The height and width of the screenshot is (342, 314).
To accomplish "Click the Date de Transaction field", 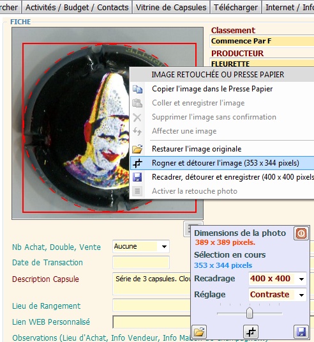I will tap(141, 262).
